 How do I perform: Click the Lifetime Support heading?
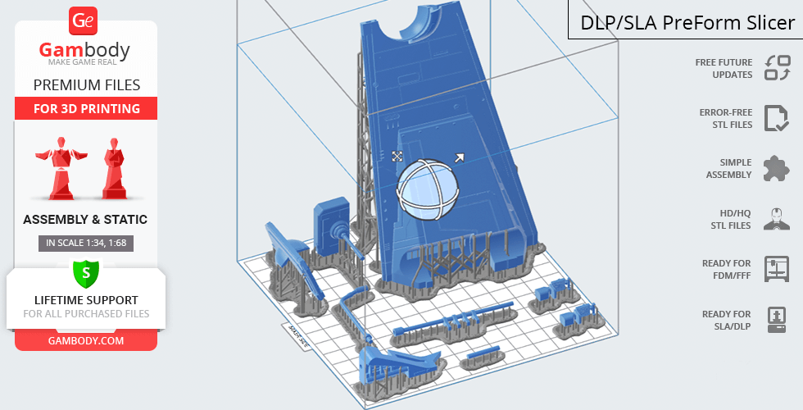point(86,300)
